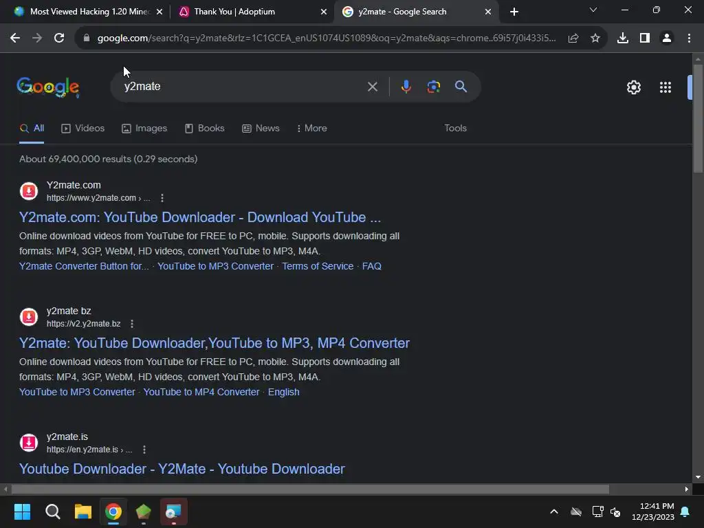
Task: Click the padlock site info icon
Action: tap(87, 38)
